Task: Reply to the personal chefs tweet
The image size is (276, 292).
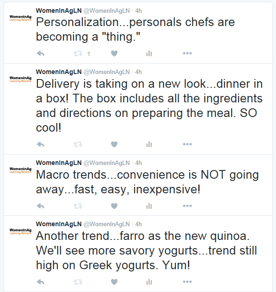Action: coord(40,53)
